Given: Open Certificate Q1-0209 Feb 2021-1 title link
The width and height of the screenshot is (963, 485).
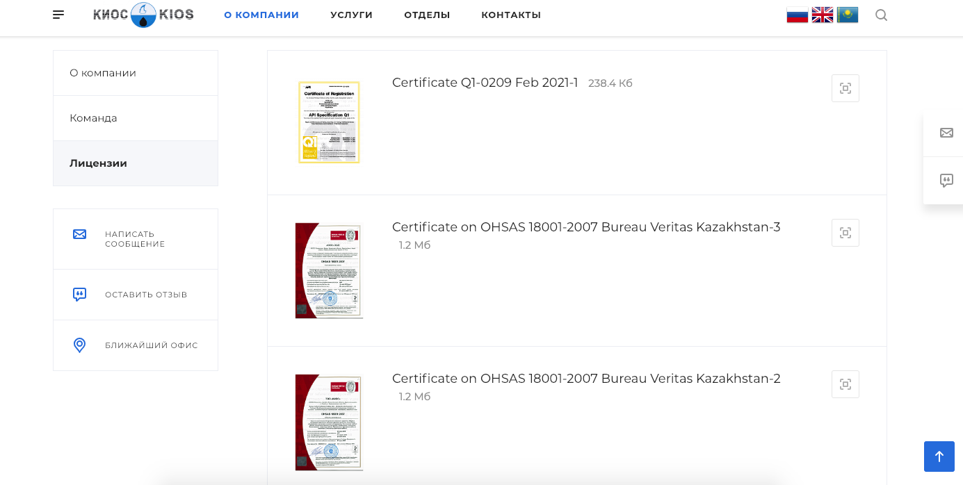Looking at the screenshot, I should tap(485, 83).
